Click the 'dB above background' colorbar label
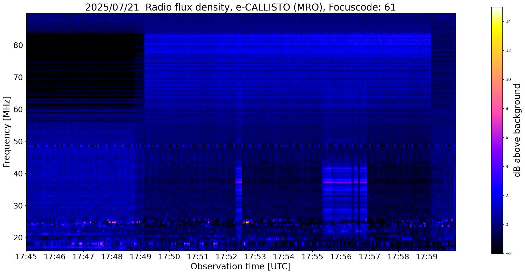This screenshot has width=525, height=274. [x=517, y=130]
